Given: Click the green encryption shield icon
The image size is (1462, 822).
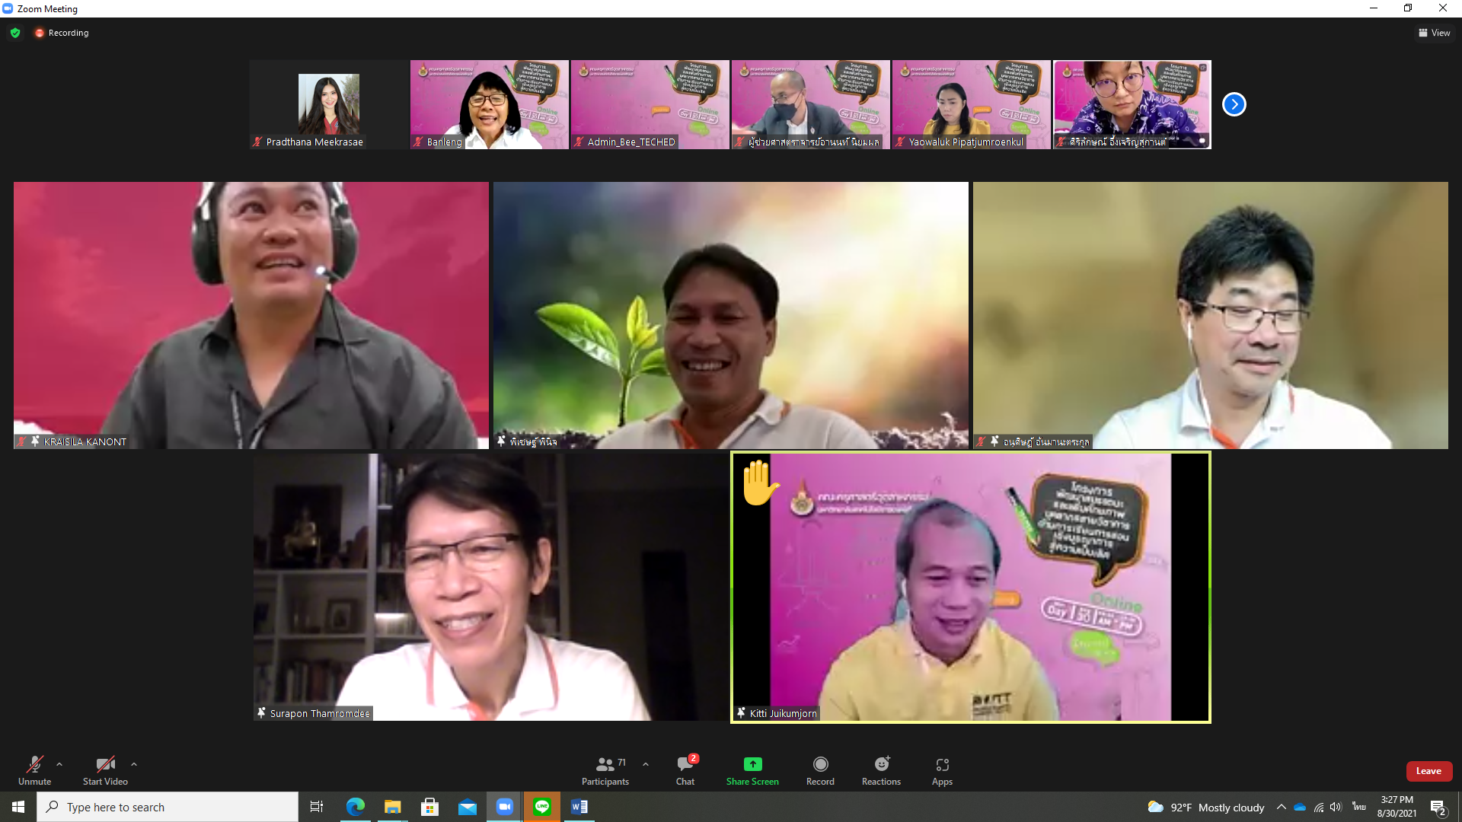Looking at the screenshot, I should 15,33.
